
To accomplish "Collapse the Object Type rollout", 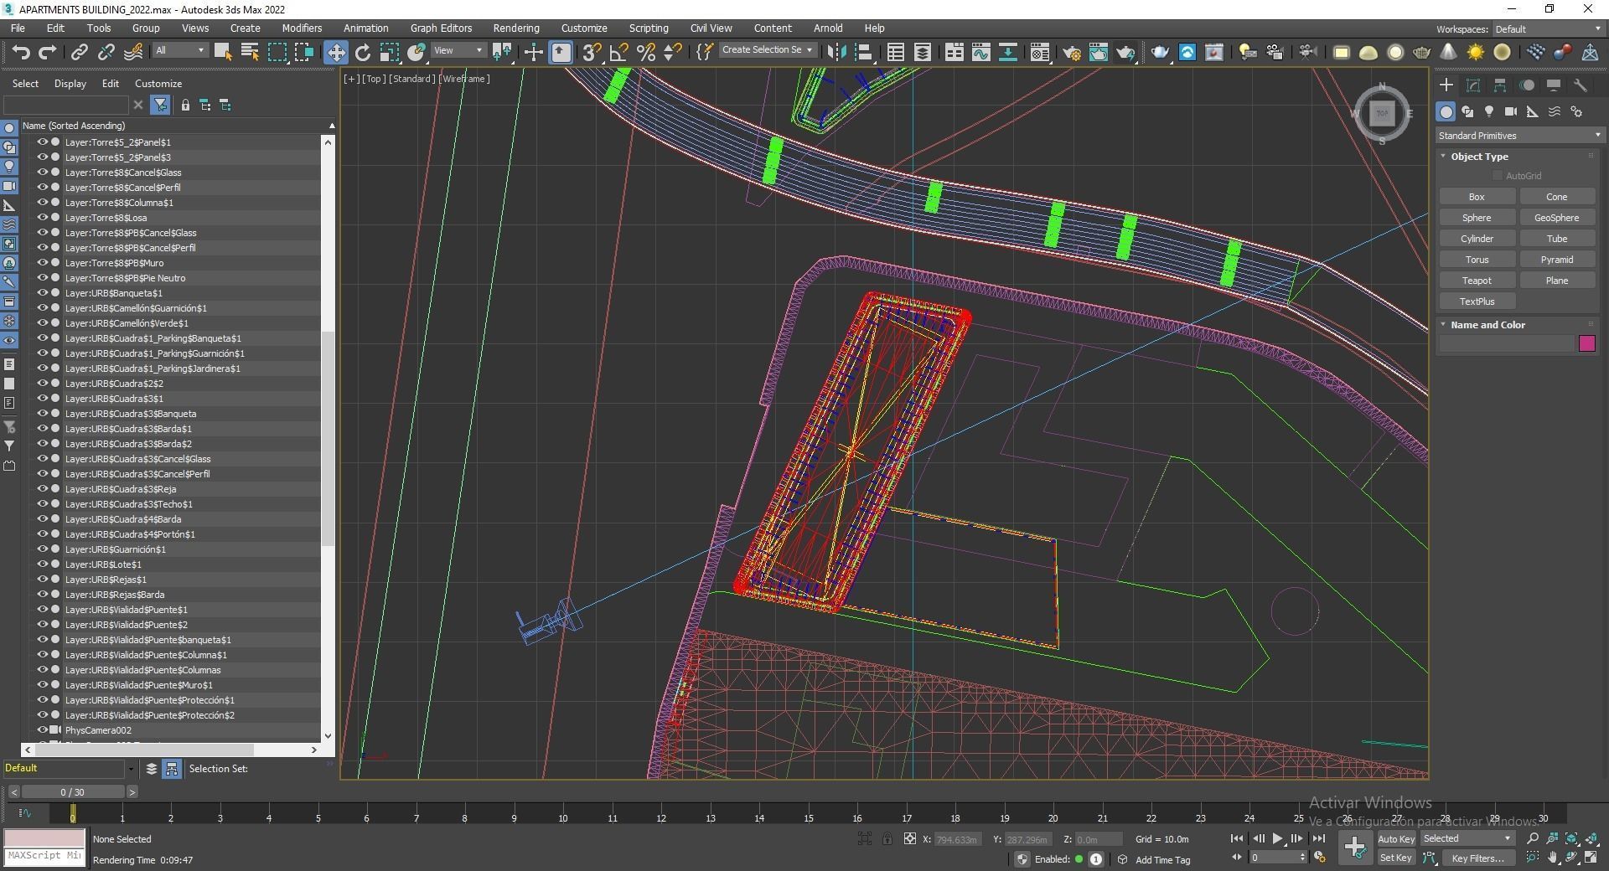I will (1479, 157).
